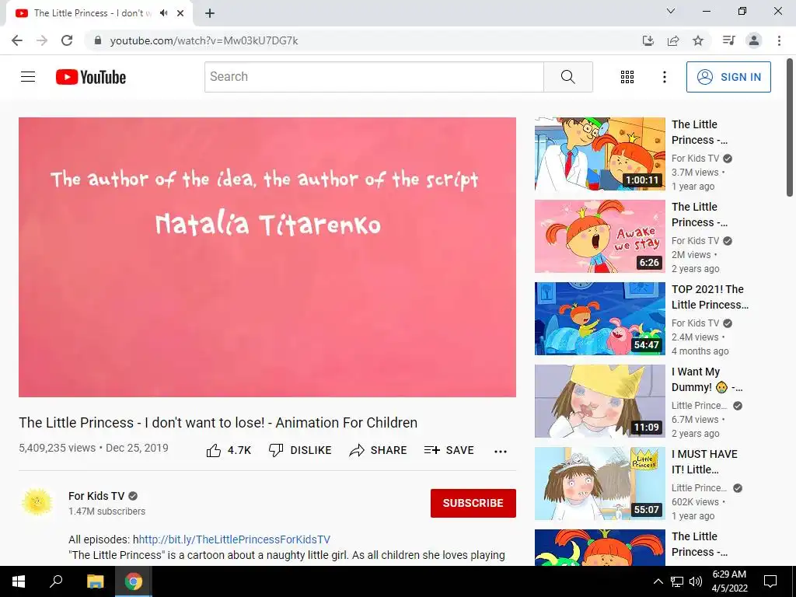
Task: View site info via padlock icon
Action: point(98,40)
